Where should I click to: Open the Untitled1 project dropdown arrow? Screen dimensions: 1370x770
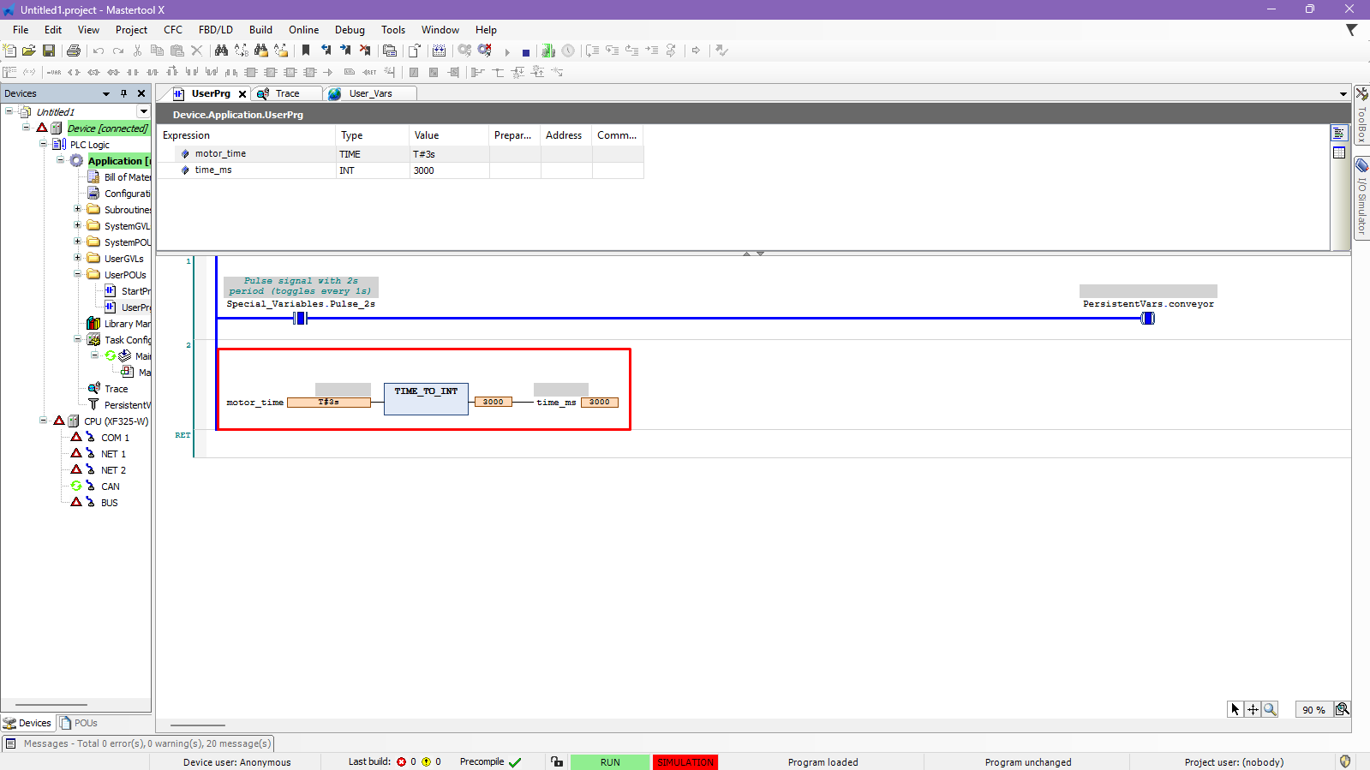pos(143,111)
